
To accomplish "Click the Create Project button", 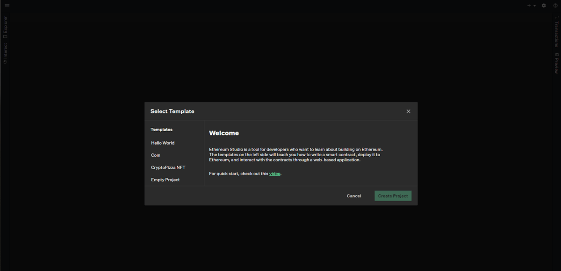I will coord(393,196).
